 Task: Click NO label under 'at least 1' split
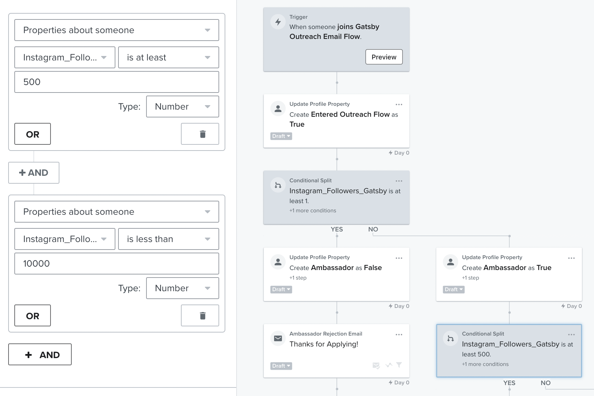(x=373, y=229)
